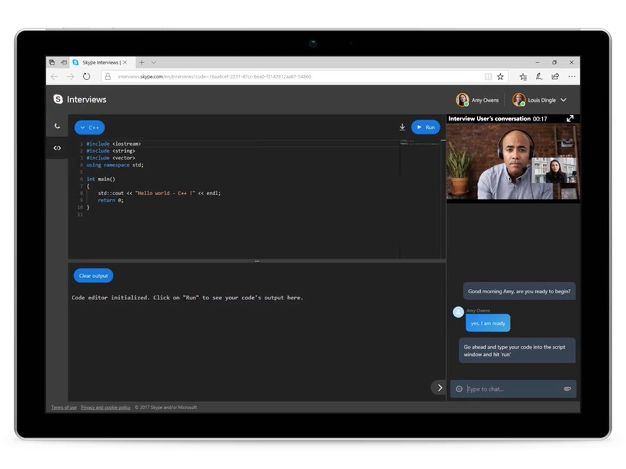Expand the Louis Dingle account dropdown

click(563, 99)
